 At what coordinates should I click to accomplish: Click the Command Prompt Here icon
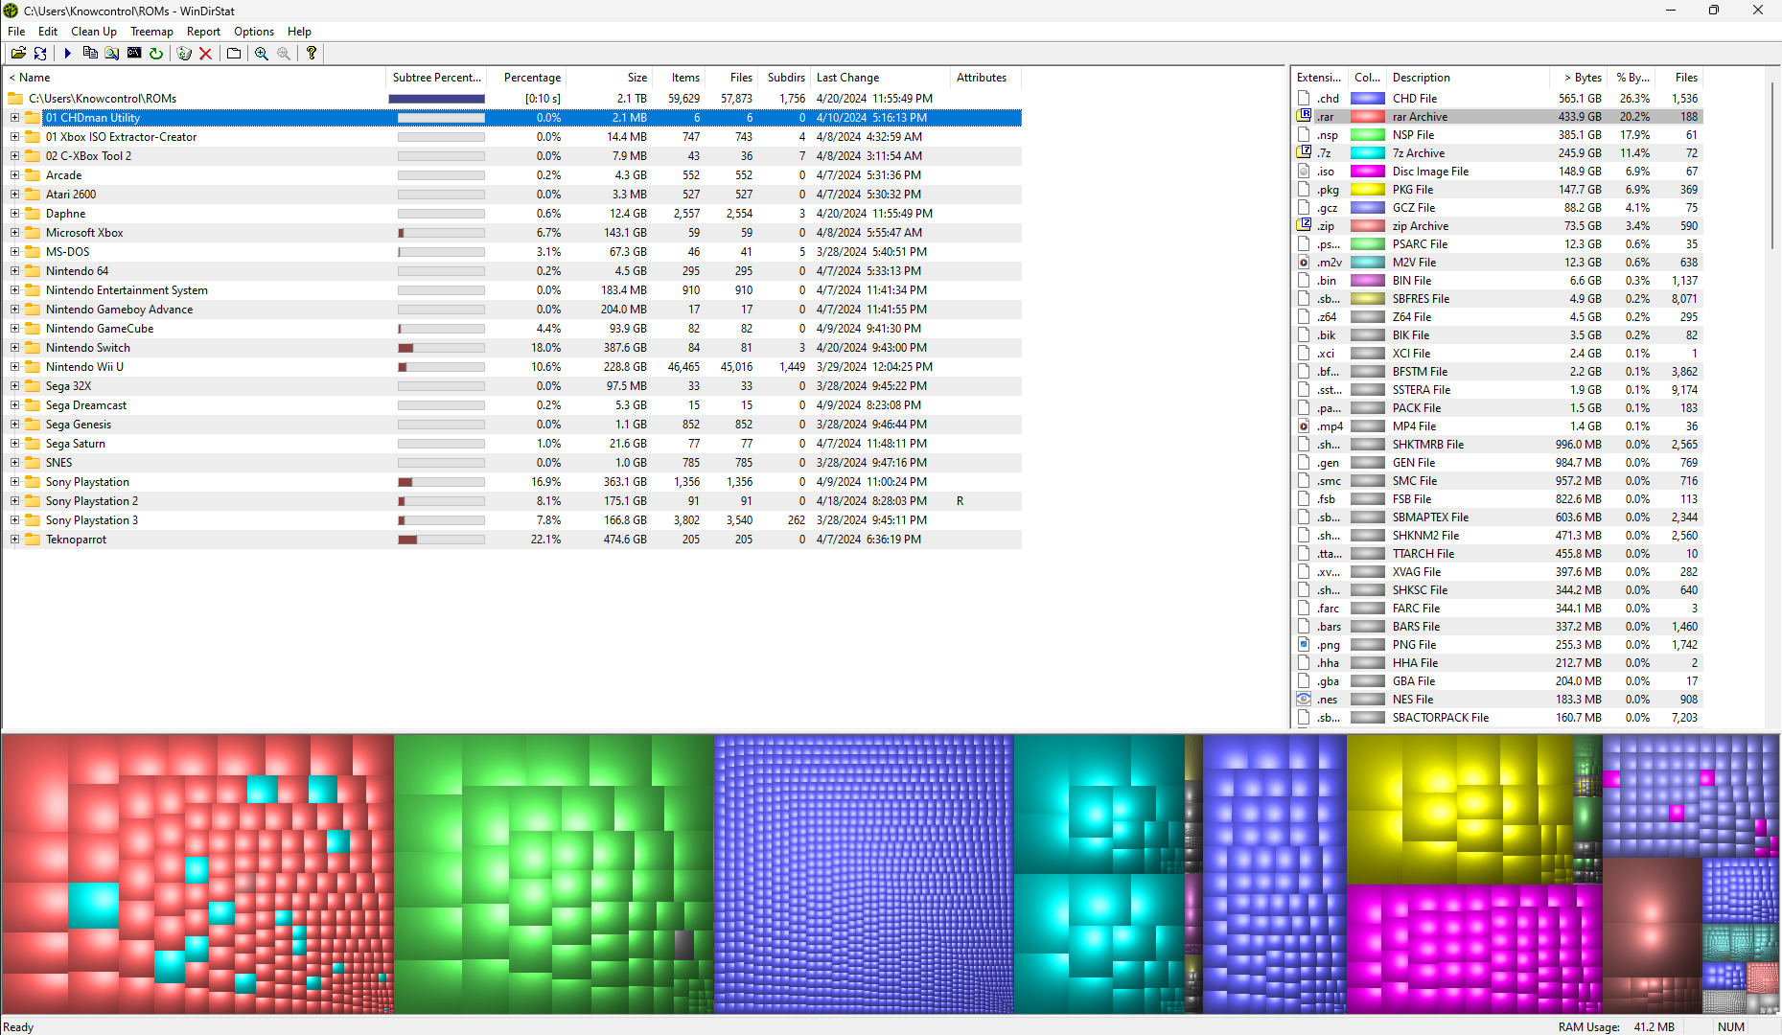(x=134, y=54)
